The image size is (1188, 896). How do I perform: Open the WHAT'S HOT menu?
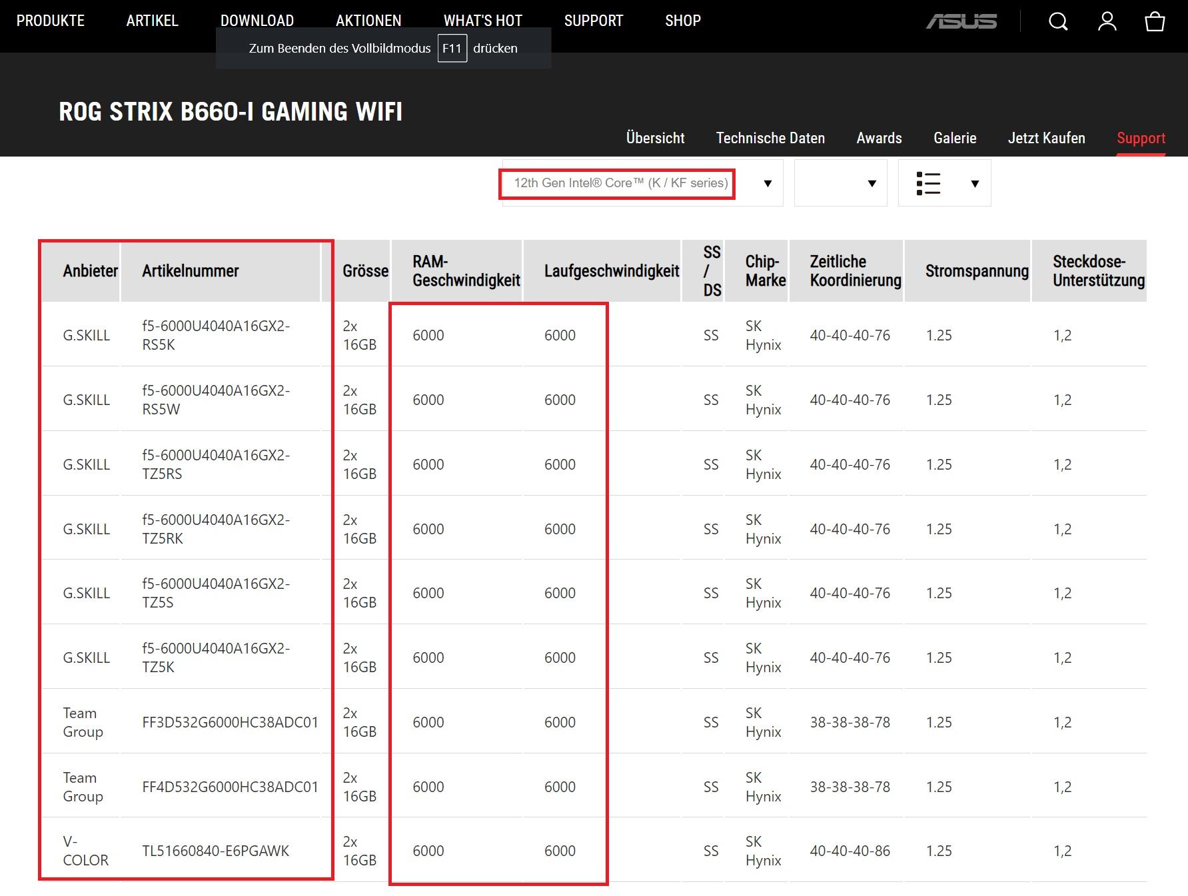click(483, 21)
